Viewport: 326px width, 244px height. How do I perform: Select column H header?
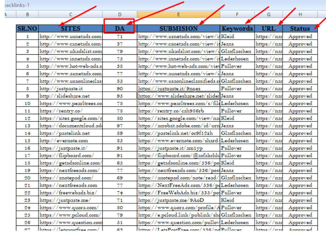point(300,15)
